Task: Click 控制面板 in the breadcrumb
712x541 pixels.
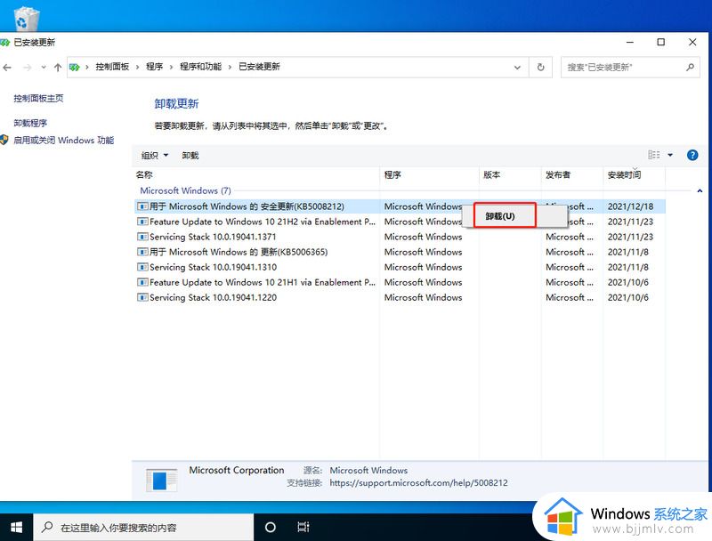Action: click(112, 67)
